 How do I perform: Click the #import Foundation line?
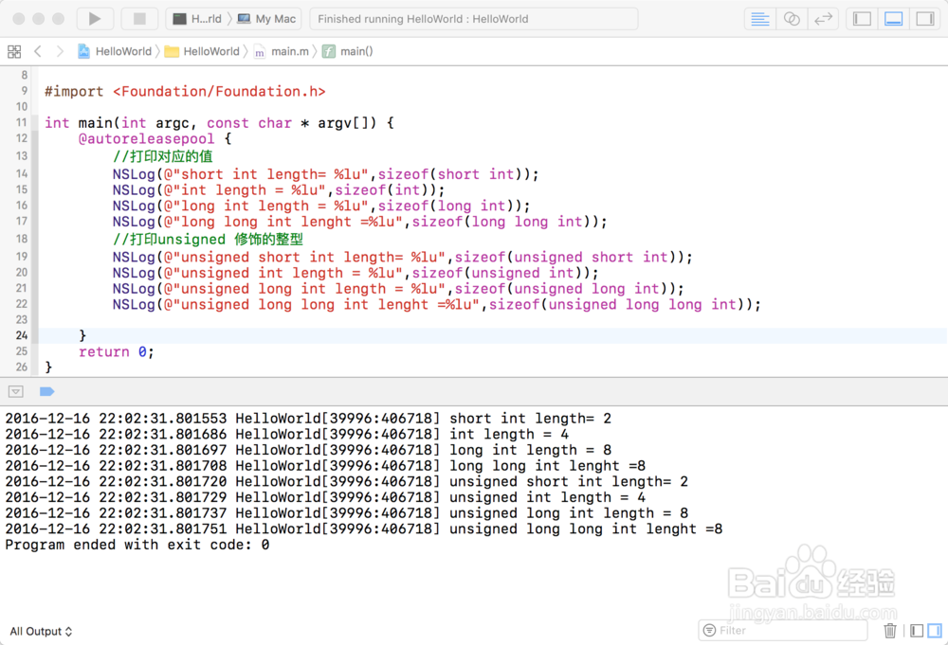tap(185, 91)
